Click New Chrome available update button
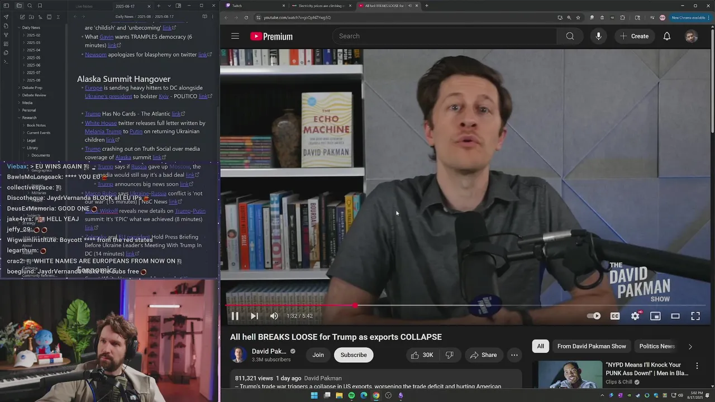The width and height of the screenshot is (715, 402). click(x=689, y=17)
